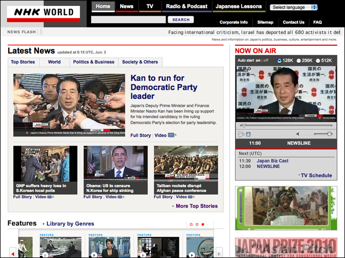Turn auto start on
Viewport: 345px width, 258px height.
coord(258,60)
